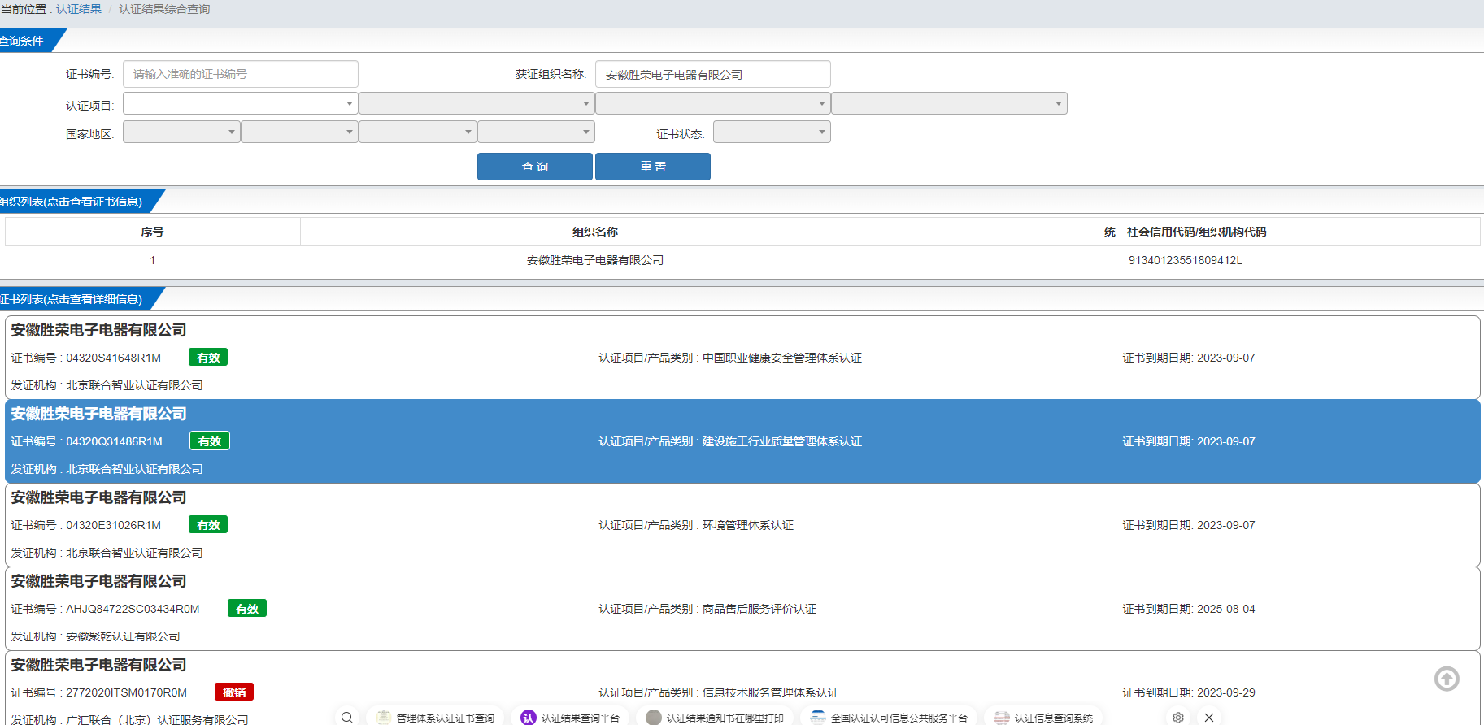Click expiry date 2025-08-04

[1225, 609]
